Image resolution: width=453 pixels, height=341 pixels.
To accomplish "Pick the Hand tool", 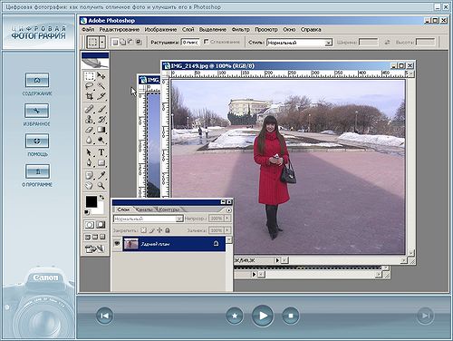I will [x=90, y=186].
